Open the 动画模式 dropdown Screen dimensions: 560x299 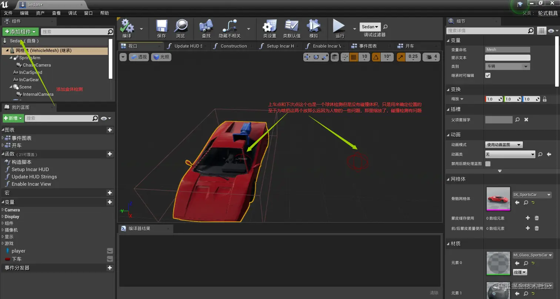click(x=504, y=145)
